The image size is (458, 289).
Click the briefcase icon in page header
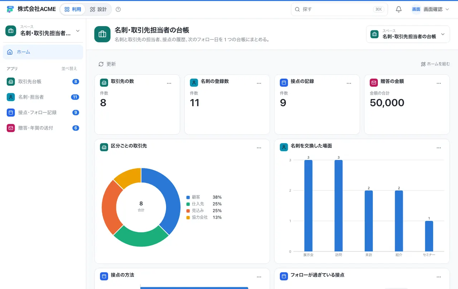102,34
